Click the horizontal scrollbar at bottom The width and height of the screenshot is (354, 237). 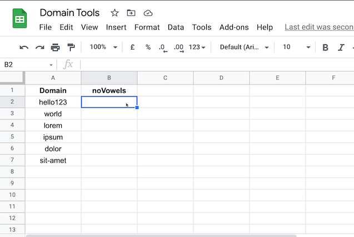click(161, 236)
